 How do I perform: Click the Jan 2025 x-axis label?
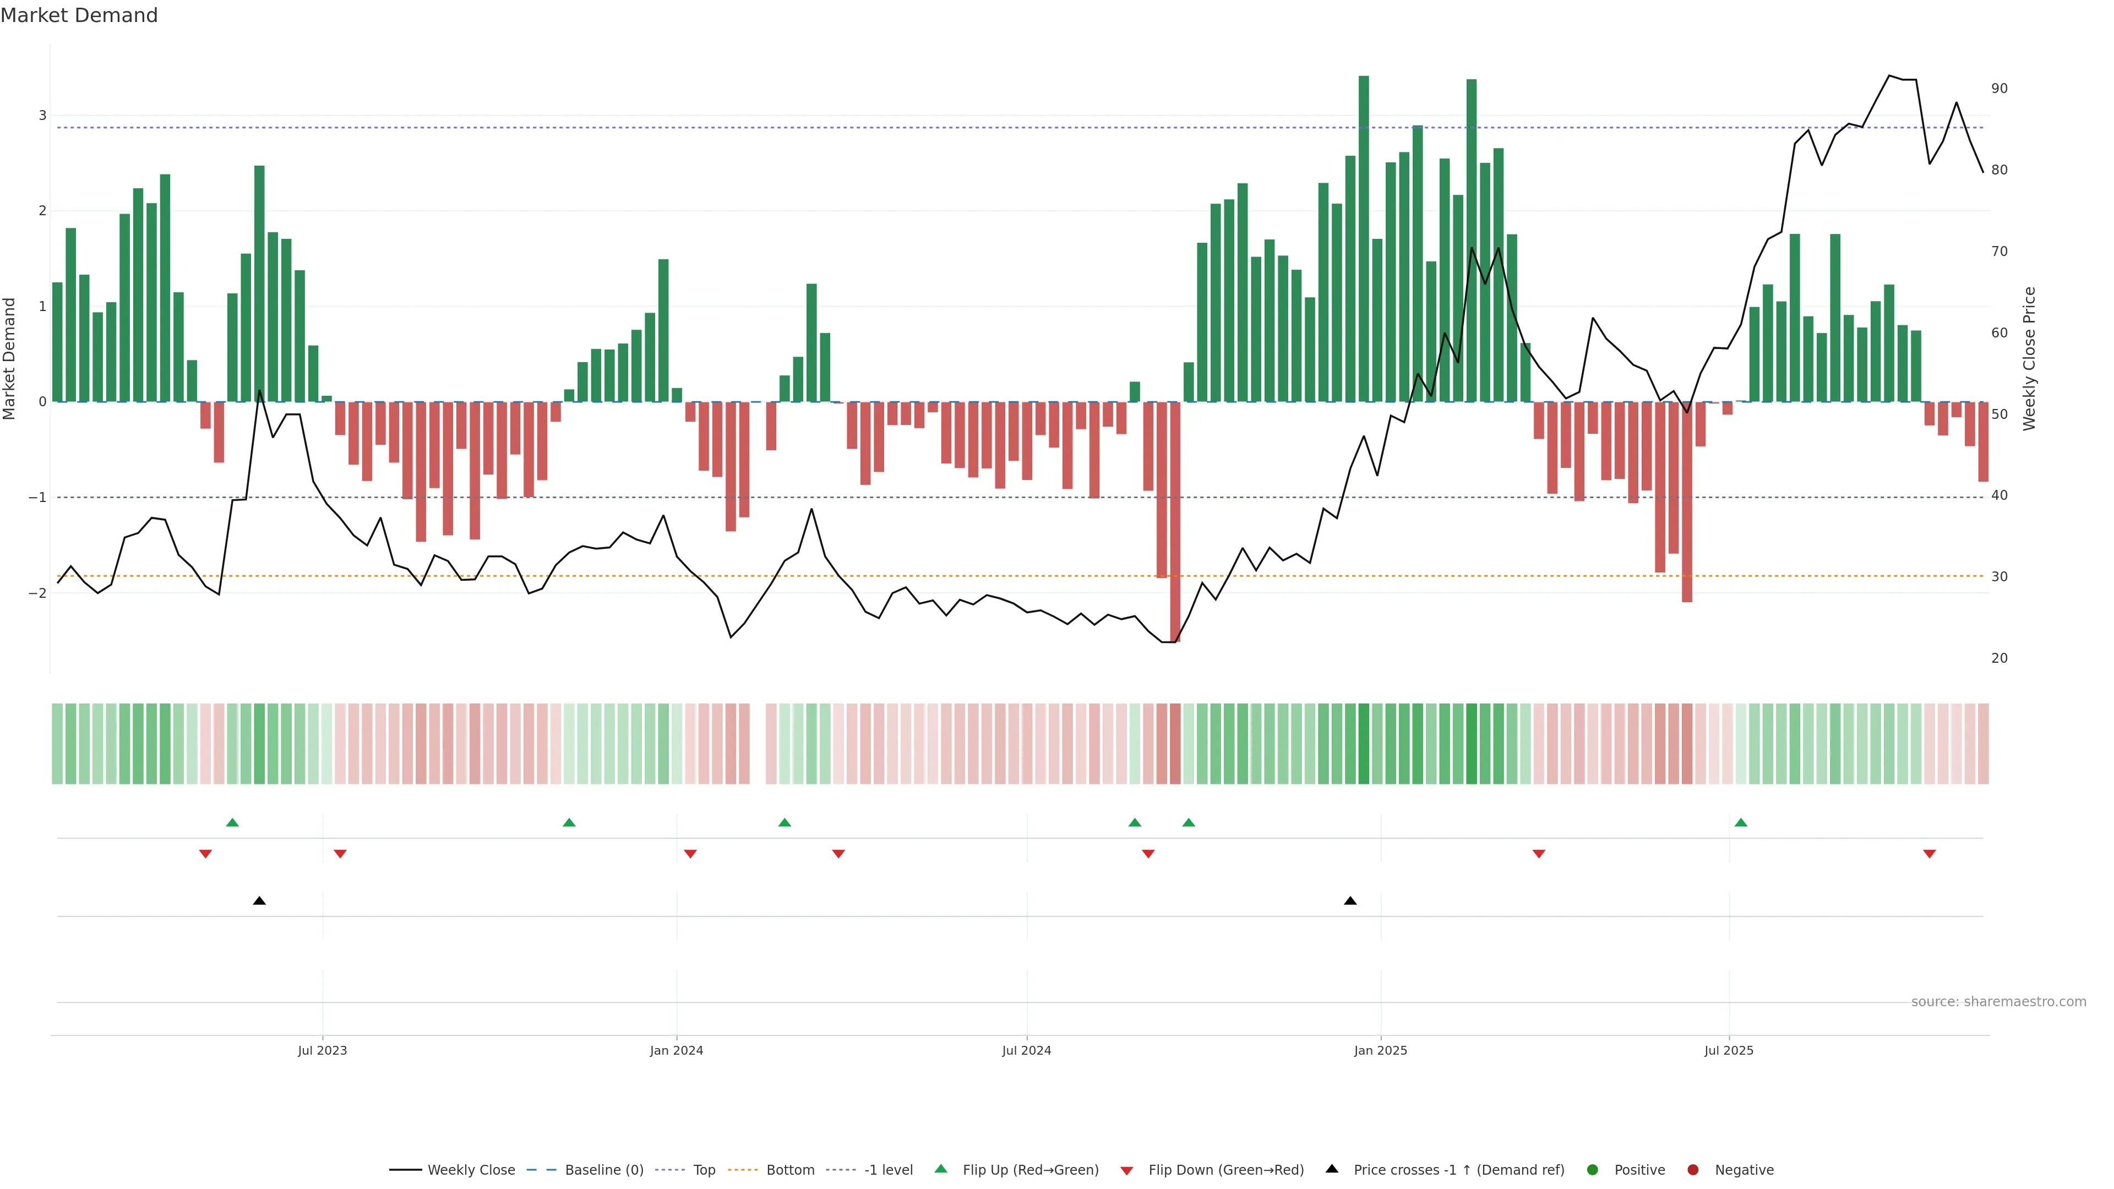1380,1050
